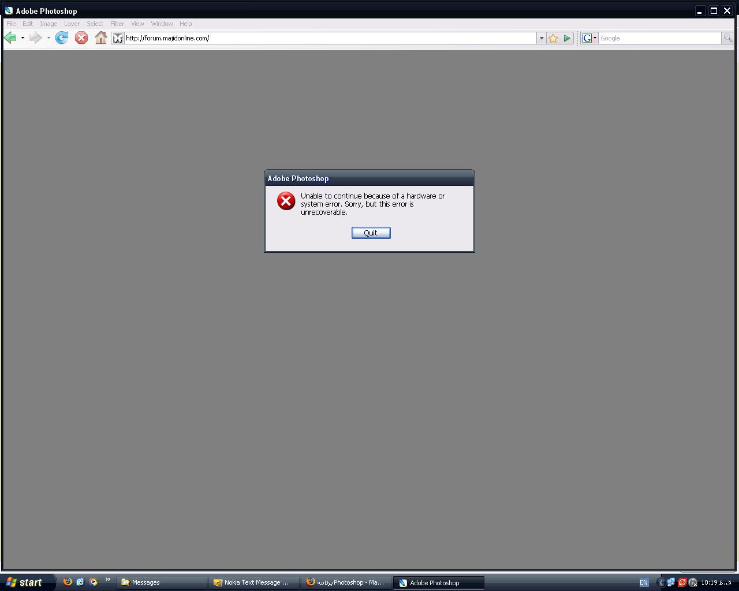Click the green Go arrow button

567,38
